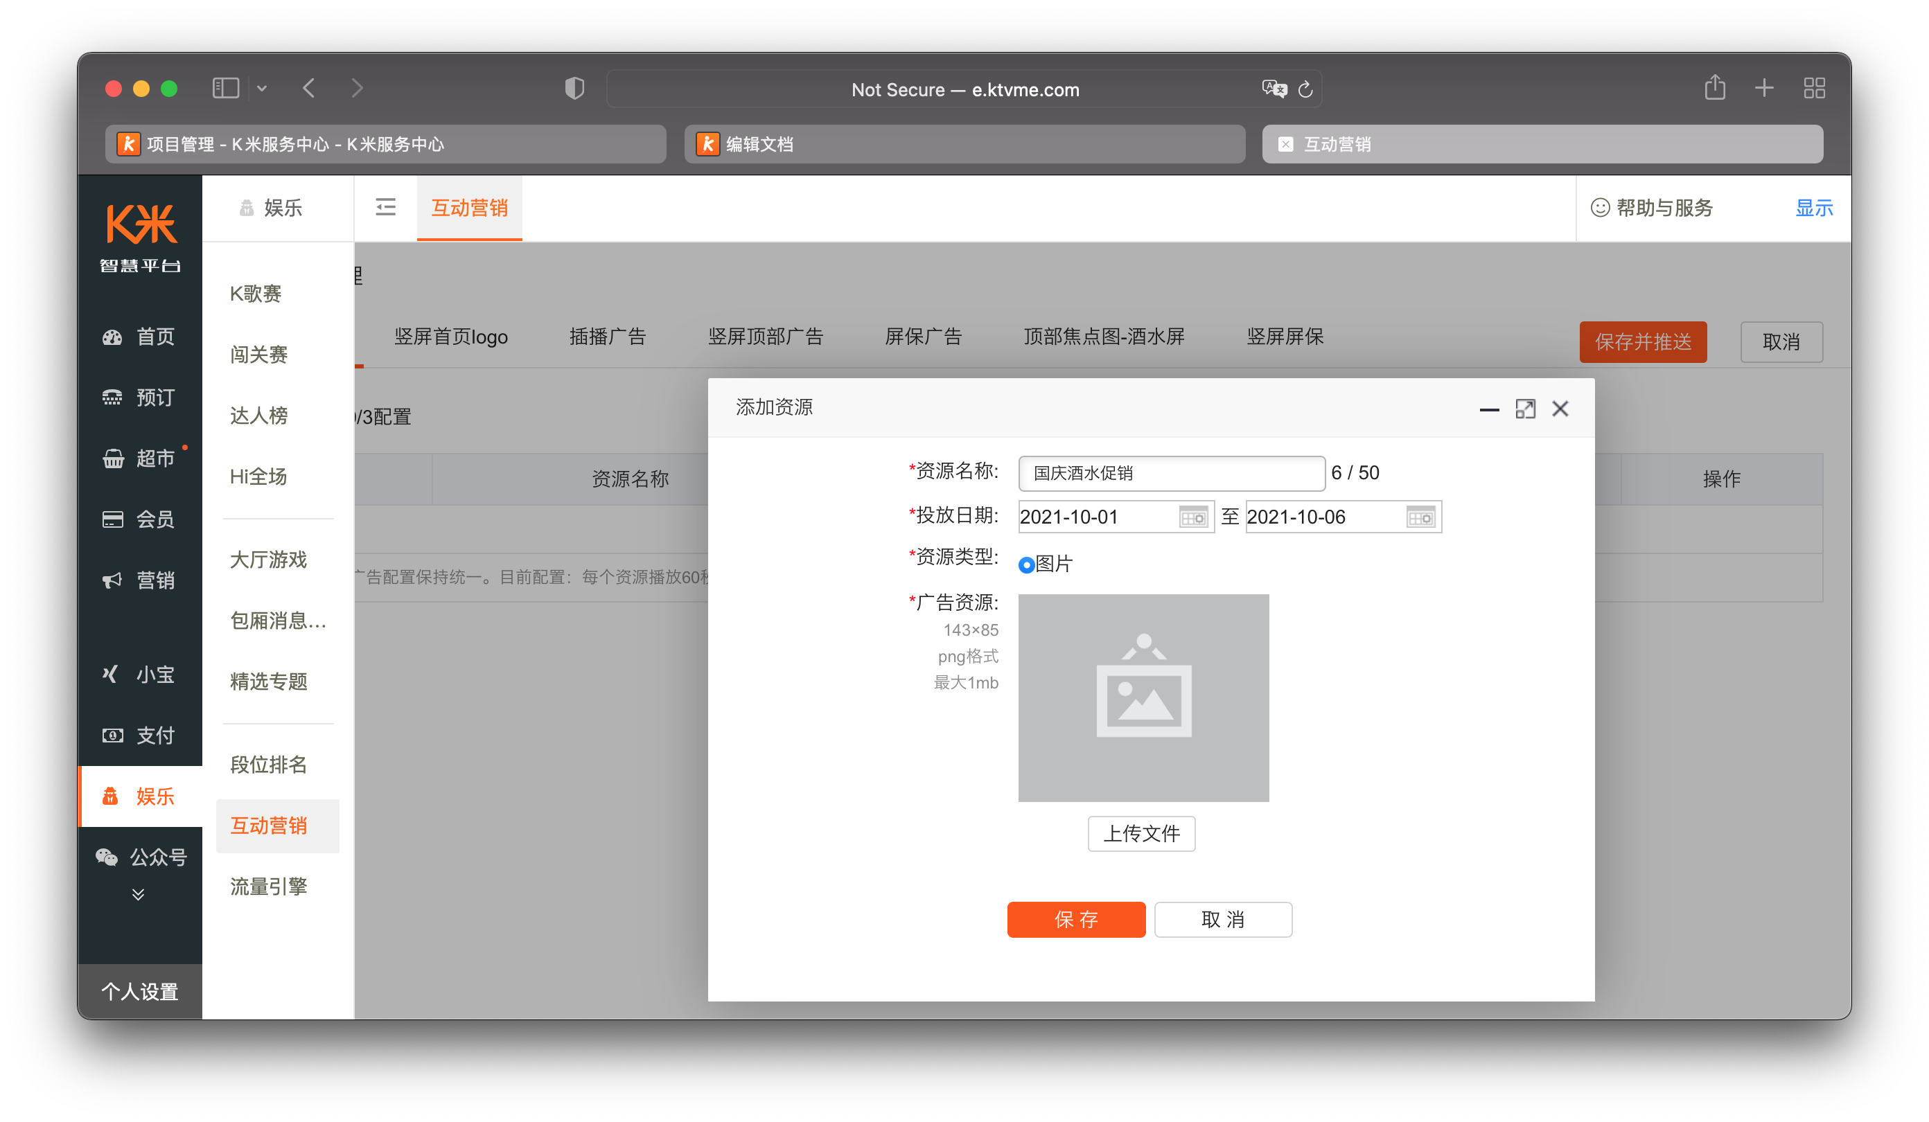This screenshot has width=1929, height=1122.
Task: Click the address bar e.ktvme.com
Action: click(964, 89)
